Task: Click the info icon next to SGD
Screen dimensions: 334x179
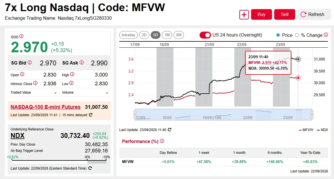Action: [x=21, y=36]
